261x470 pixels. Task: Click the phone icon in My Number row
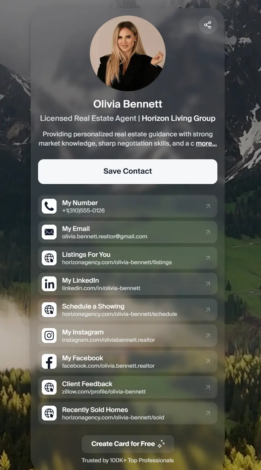click(49, 206)
